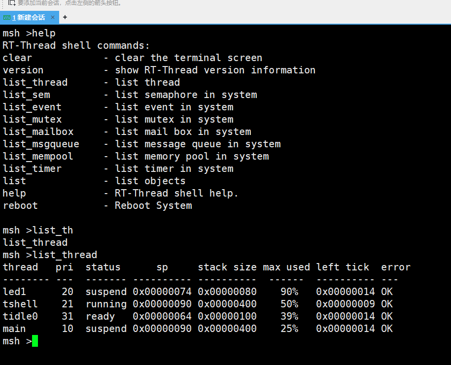Click max used '39%' for tidle0

pyautogui.click(x=289, y=316)
